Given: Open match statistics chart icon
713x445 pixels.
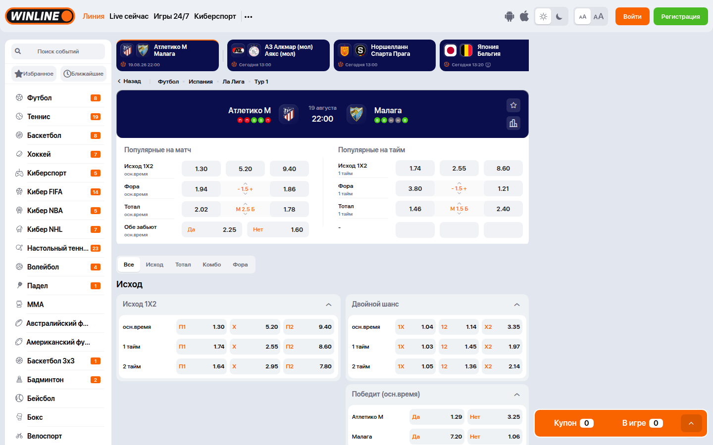Looking at the screenshot, I should [x=513, y=123].
